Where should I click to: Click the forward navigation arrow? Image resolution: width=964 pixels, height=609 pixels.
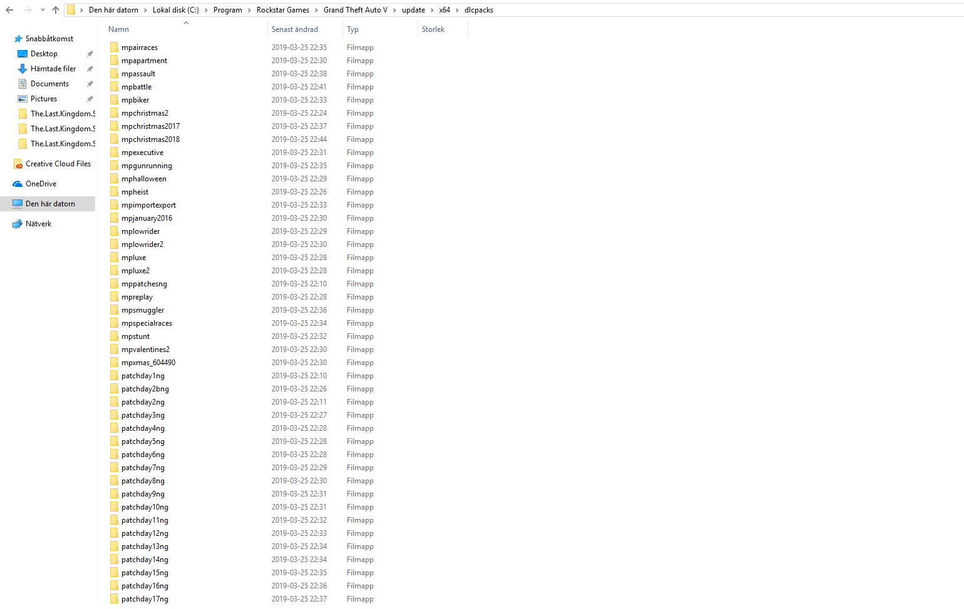[28, 10]
